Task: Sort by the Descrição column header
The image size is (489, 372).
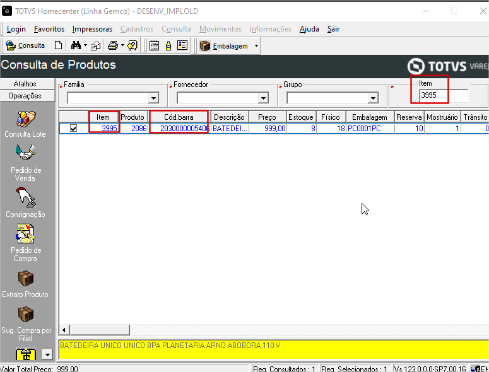Action: tap(230, 117)
